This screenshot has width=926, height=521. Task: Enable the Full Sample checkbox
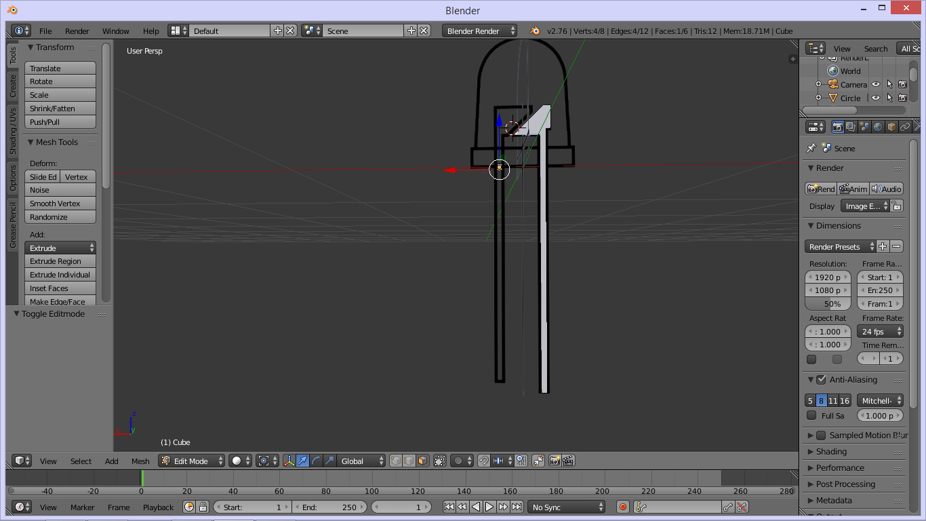tap(811, 415)
